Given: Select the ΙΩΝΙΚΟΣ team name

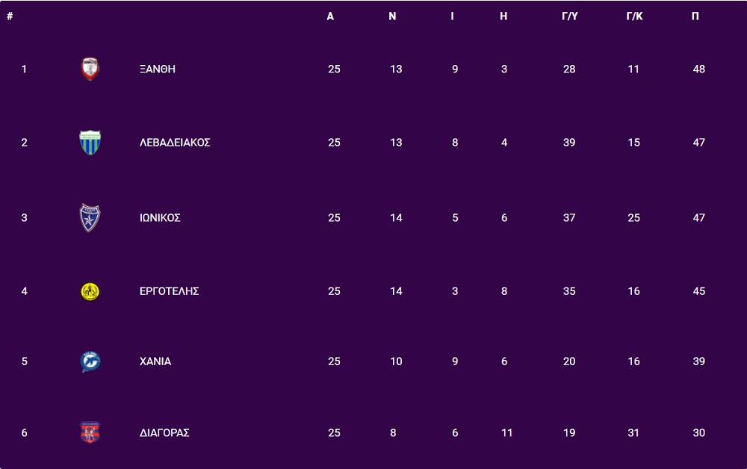Looking at the screenshot, I should pyautogui.click(x=160, y=217).
